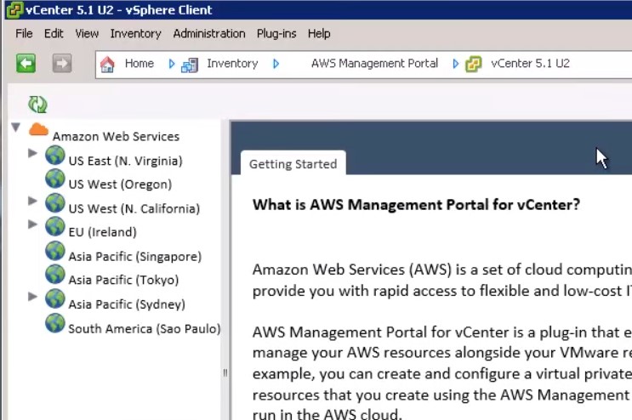Go to Home in the breadcrumb
This screenshot has height=420, width=632.
point(139,63)
